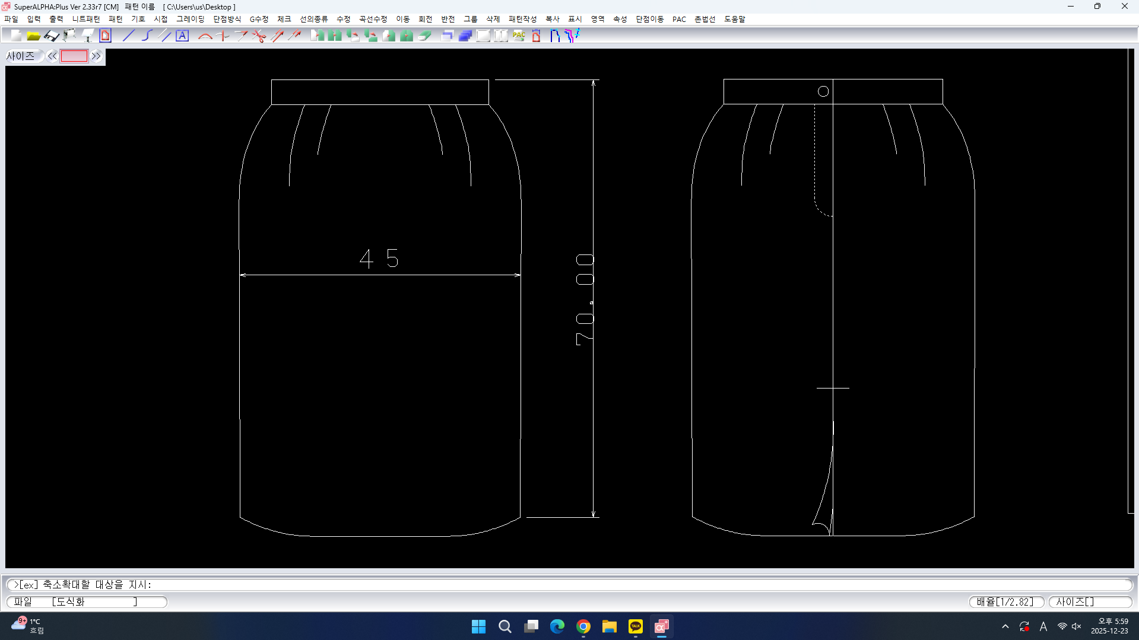Select the blue curve drawing tool
1139x640 pixels.
[147, 36]
